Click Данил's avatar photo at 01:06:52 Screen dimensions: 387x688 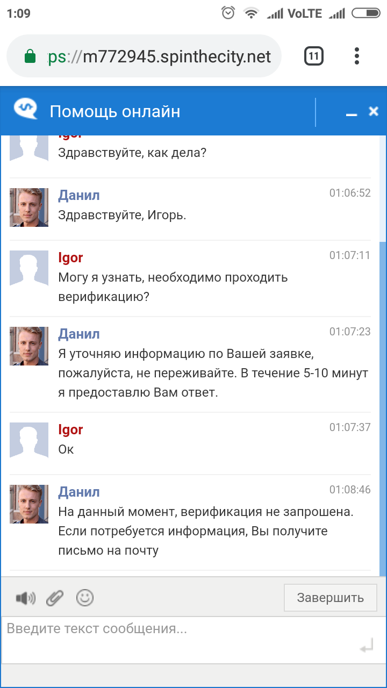[29, 207]
